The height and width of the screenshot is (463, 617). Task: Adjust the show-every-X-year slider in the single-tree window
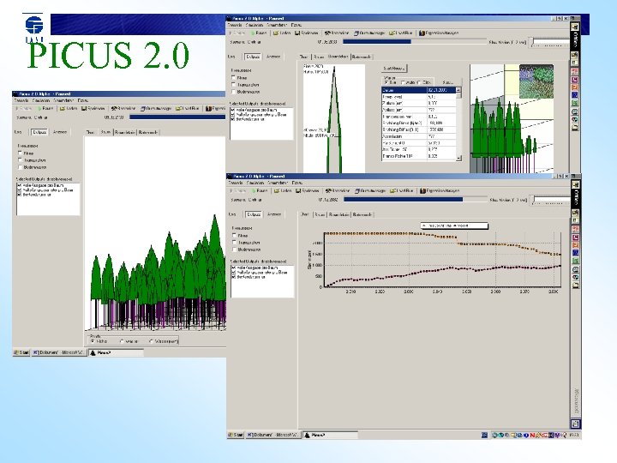(549, 42)
